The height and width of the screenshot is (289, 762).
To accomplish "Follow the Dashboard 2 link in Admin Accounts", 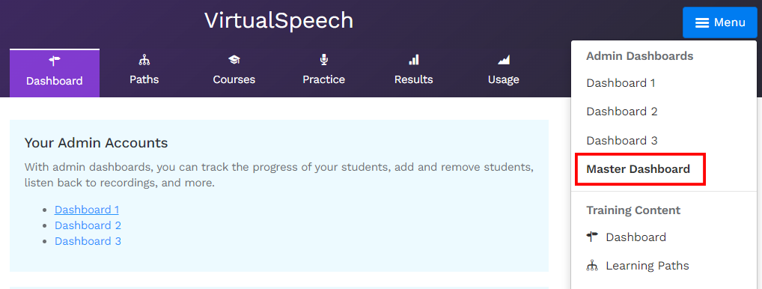I will tap(88, 225).
